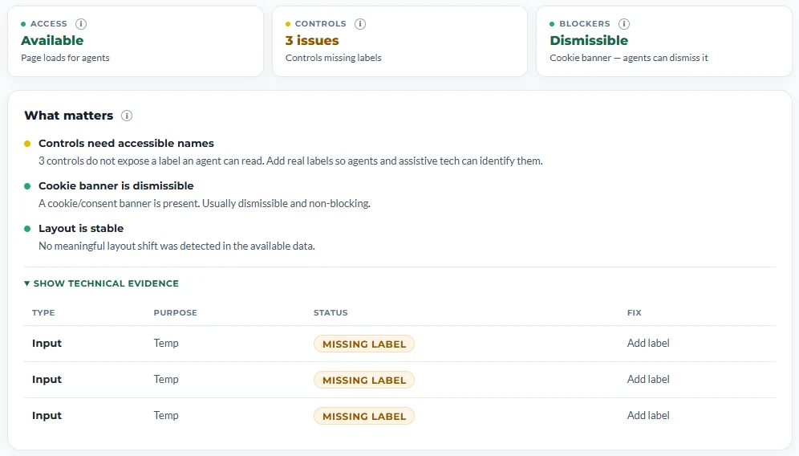Click 'Temp' in the third table row
The height and width of the screenshot is (456, 799).
point(166,416)
